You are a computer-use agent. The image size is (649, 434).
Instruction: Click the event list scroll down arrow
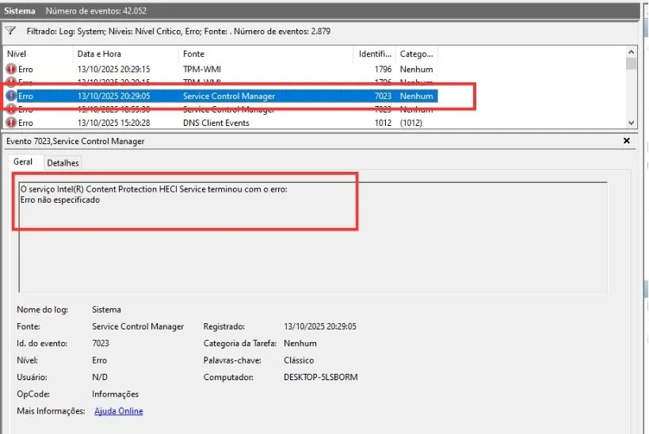click(x=632, y=123)
